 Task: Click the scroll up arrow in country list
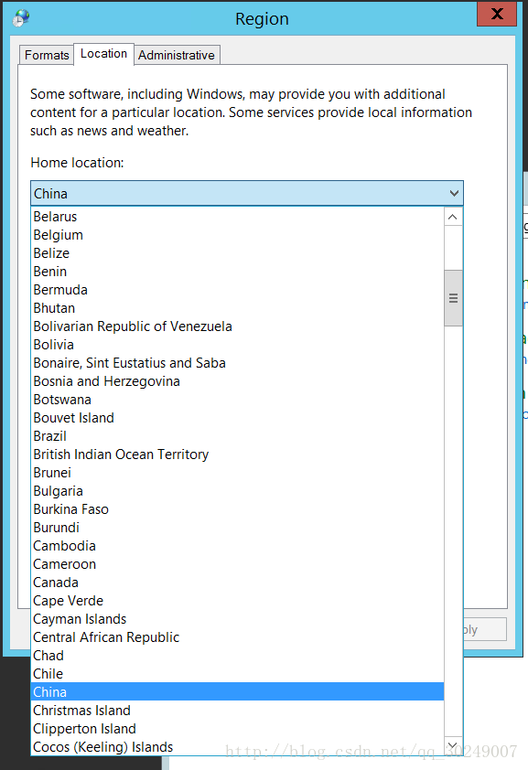click(x=453, y=217)
